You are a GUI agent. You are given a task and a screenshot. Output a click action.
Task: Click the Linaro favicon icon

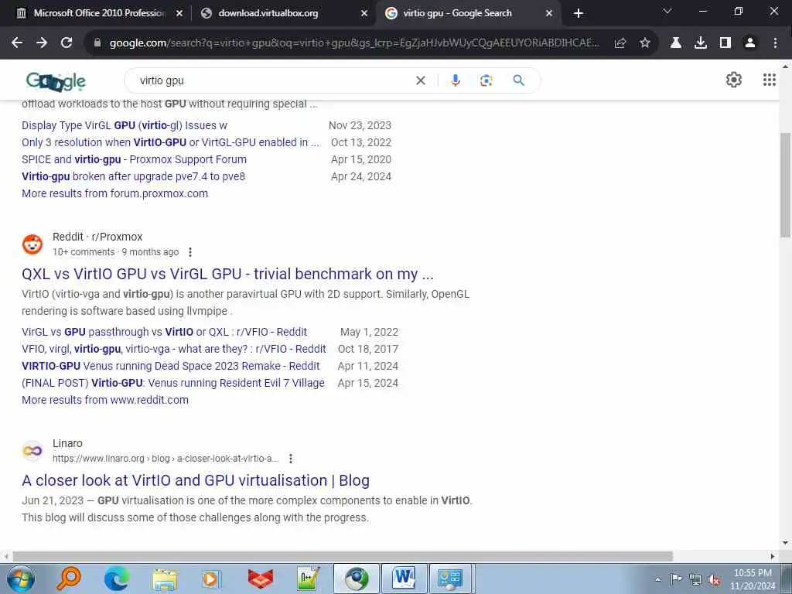pos(32,451)
